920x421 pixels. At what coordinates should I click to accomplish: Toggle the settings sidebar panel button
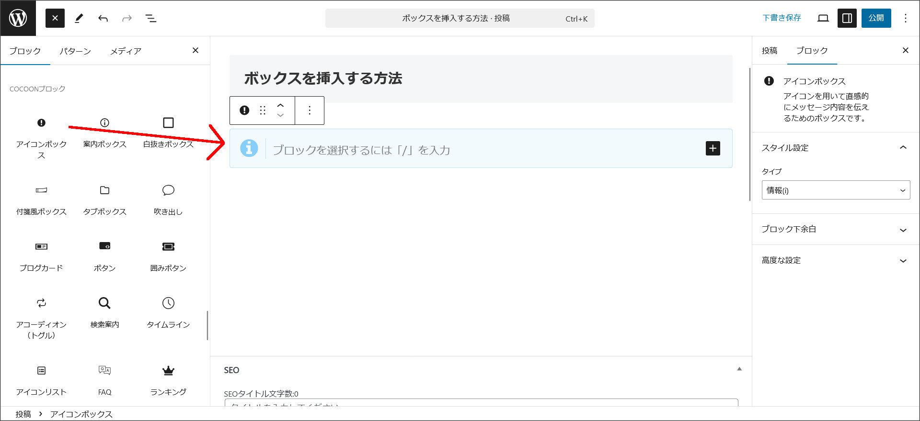pyautogui.click(x=847, y=18)
